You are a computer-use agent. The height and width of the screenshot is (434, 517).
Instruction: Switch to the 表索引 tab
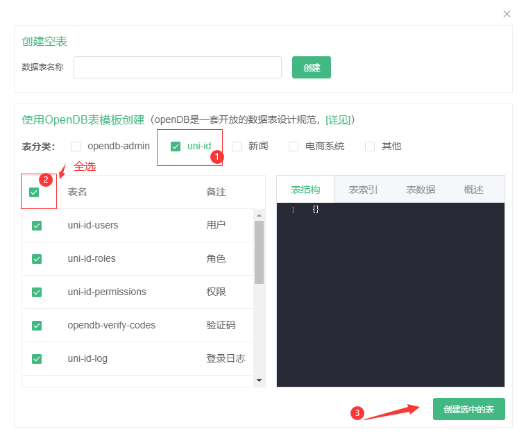coord(363,190)
